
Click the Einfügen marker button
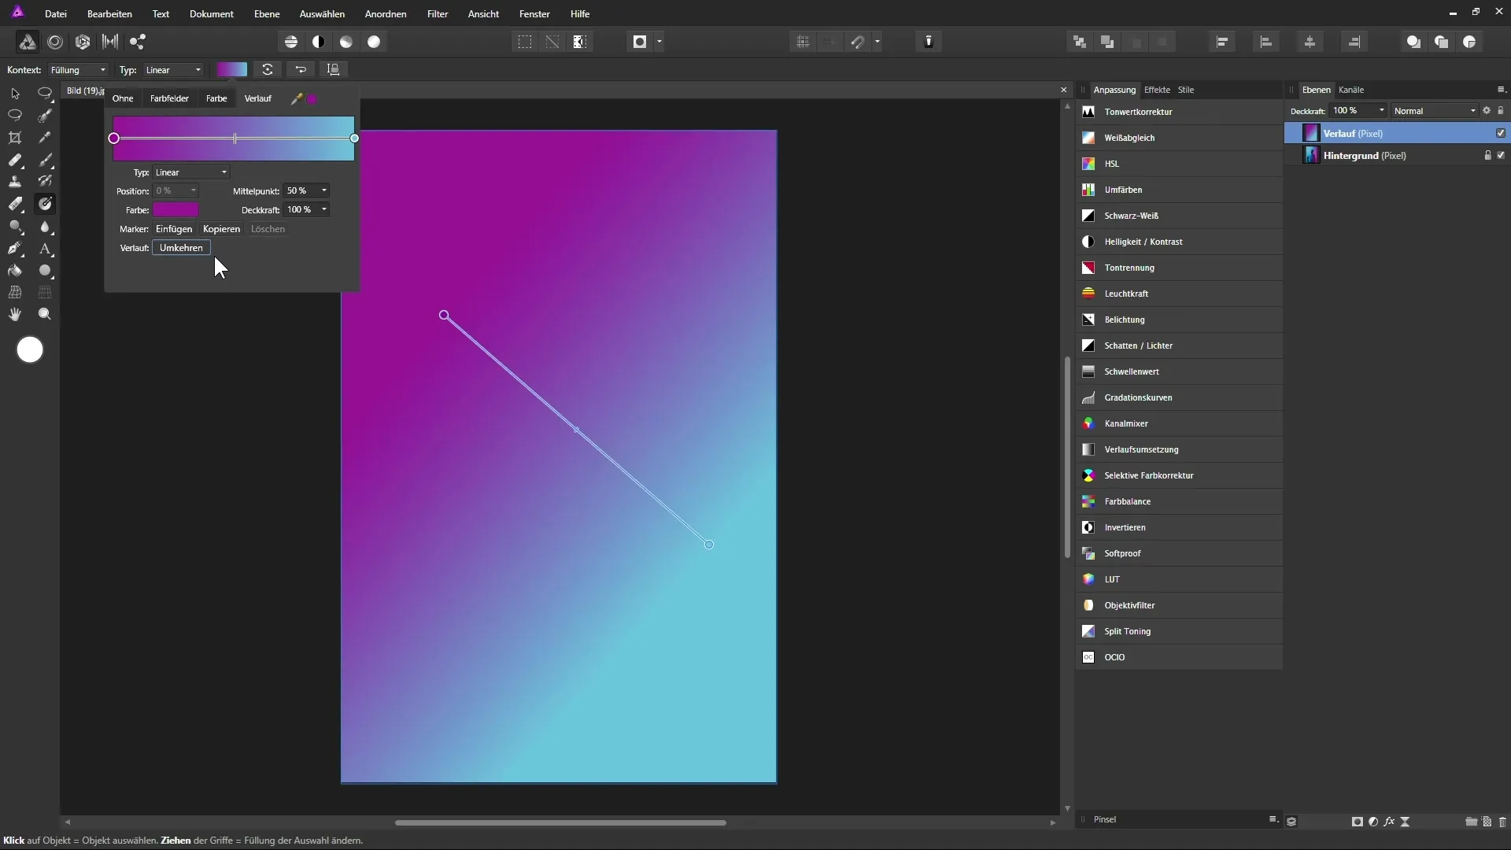[x=174, y=229]
